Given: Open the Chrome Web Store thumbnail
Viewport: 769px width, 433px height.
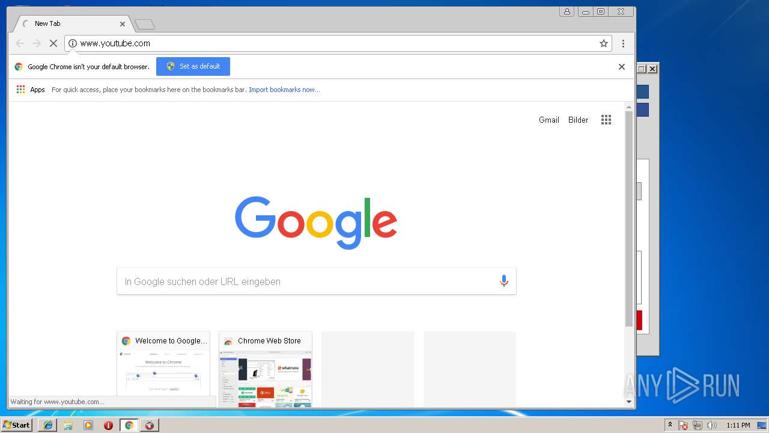Looking at the screenshot, I should pos(266,369).
